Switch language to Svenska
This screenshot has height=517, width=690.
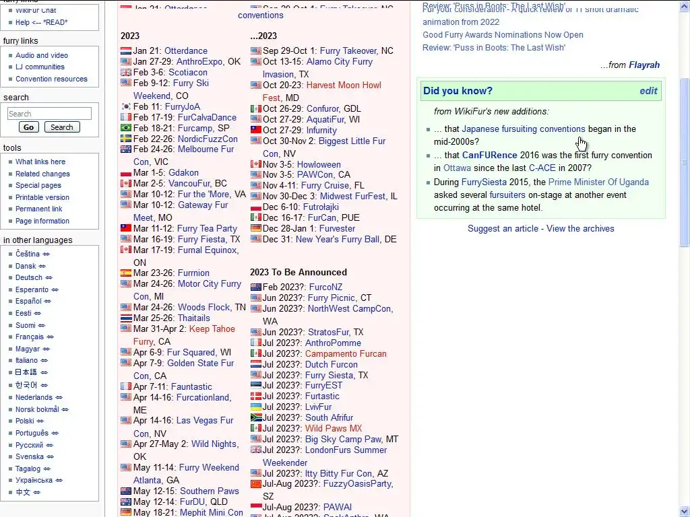30,457
